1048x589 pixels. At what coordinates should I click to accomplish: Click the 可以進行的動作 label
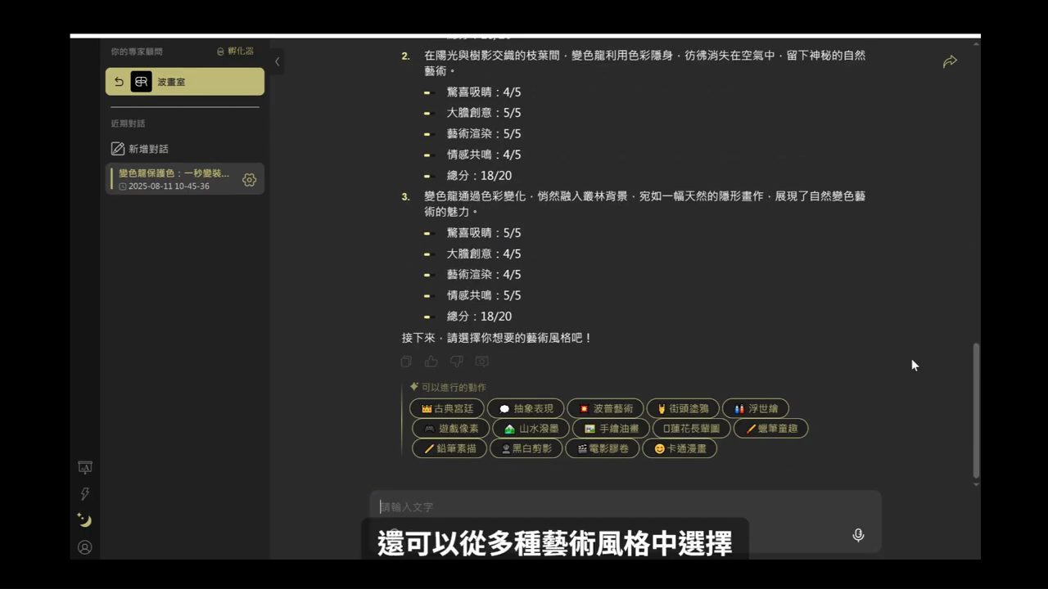[x=454, y=387]
